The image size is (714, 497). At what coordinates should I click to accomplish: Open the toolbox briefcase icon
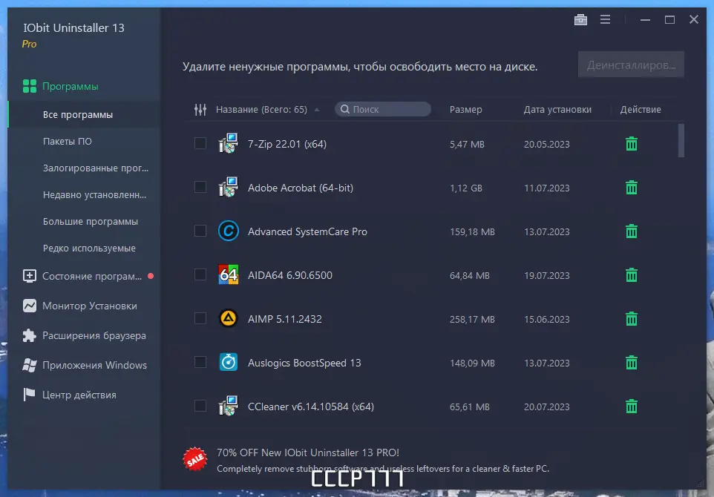tap(580, 19)
